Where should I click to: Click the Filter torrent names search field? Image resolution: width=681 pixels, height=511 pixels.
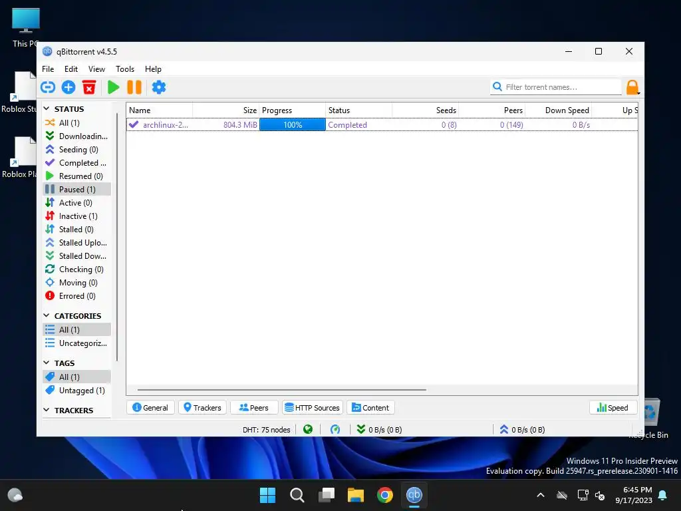point(556,87)
